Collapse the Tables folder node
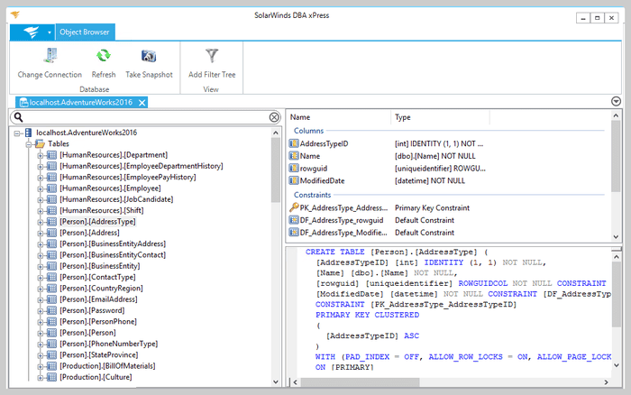 29,144
